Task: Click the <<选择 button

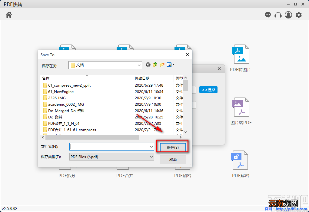Action: point(208,90)
